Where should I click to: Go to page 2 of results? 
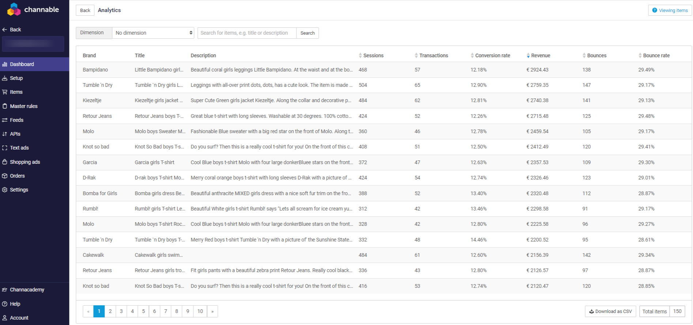point(110,311)
